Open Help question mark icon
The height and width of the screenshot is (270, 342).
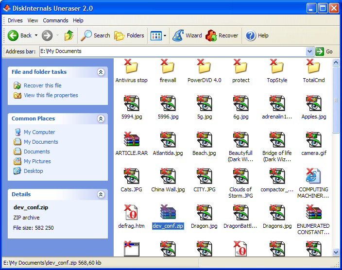[x=250, y=35]
